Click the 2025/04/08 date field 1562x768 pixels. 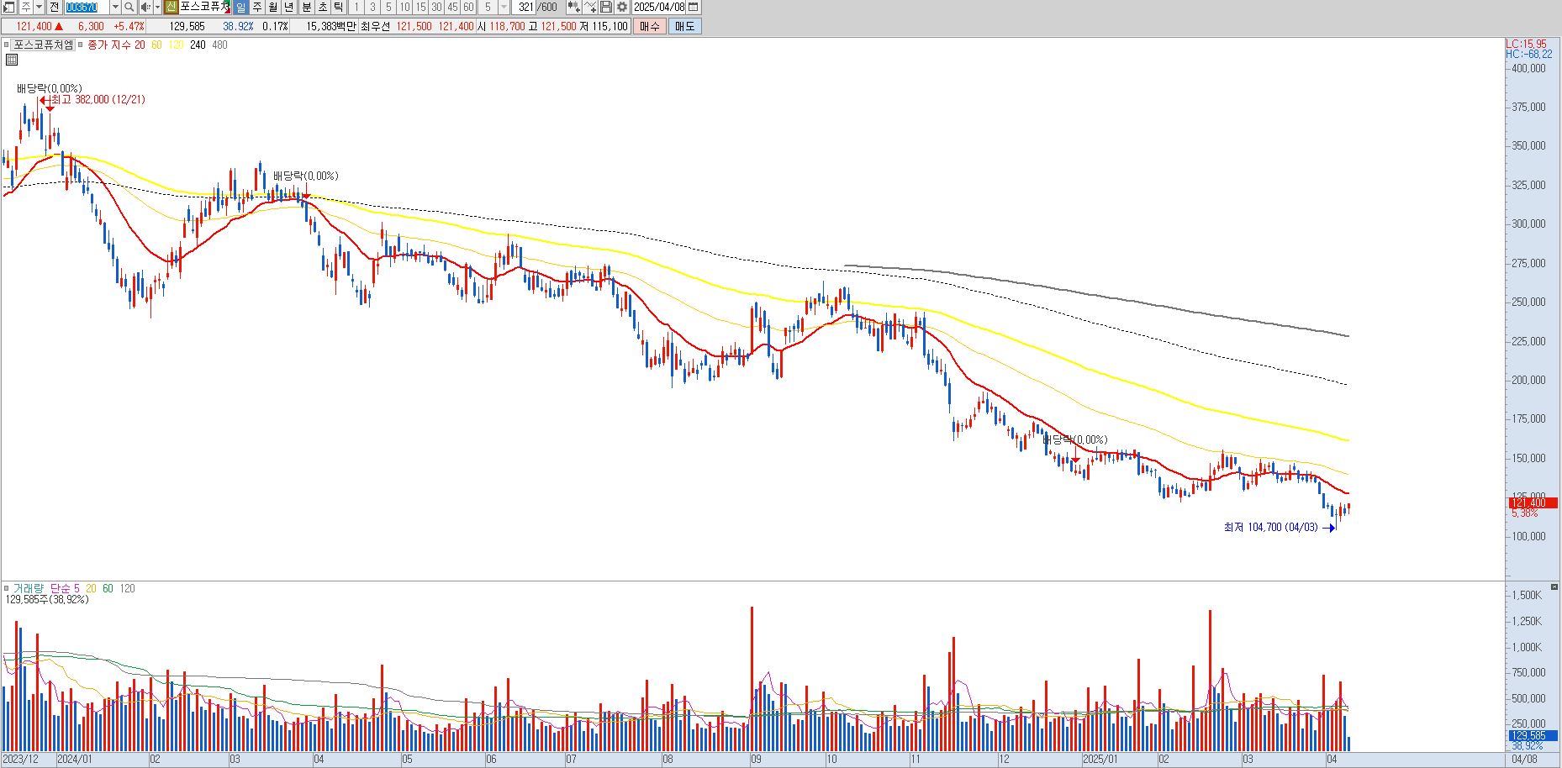pyautogui.click(x=659, y=7)
